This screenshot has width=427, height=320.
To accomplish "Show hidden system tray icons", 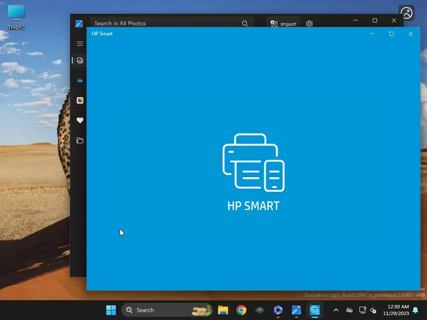I will click(x=336, y=310).
